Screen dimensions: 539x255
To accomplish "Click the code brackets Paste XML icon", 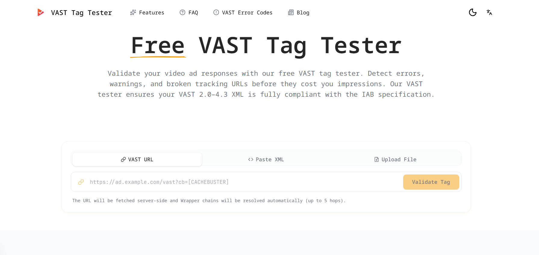I will (x=251, y=159).
